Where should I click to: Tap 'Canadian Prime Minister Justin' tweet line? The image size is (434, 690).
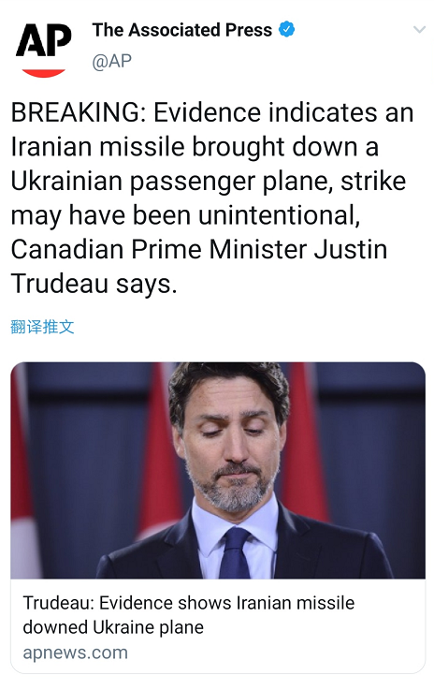[x=198, y=250]
